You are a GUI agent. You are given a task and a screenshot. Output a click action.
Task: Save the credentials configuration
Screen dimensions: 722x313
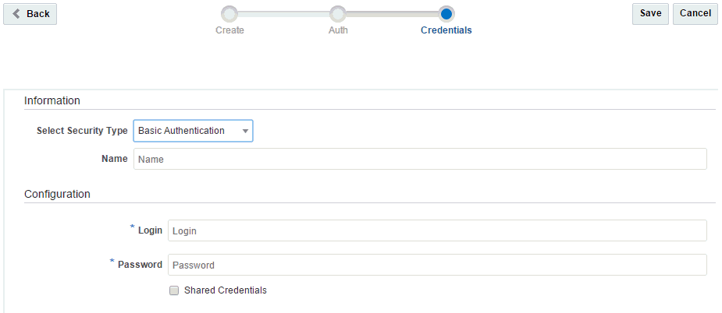pyautogui.click(x=651, y=14)
